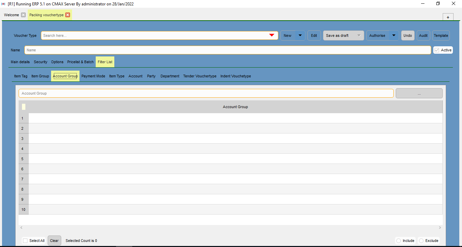
Task: Click the Clear button
Action: click(x=54, y=241)
